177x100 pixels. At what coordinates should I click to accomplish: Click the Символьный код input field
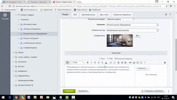point(132,30)
